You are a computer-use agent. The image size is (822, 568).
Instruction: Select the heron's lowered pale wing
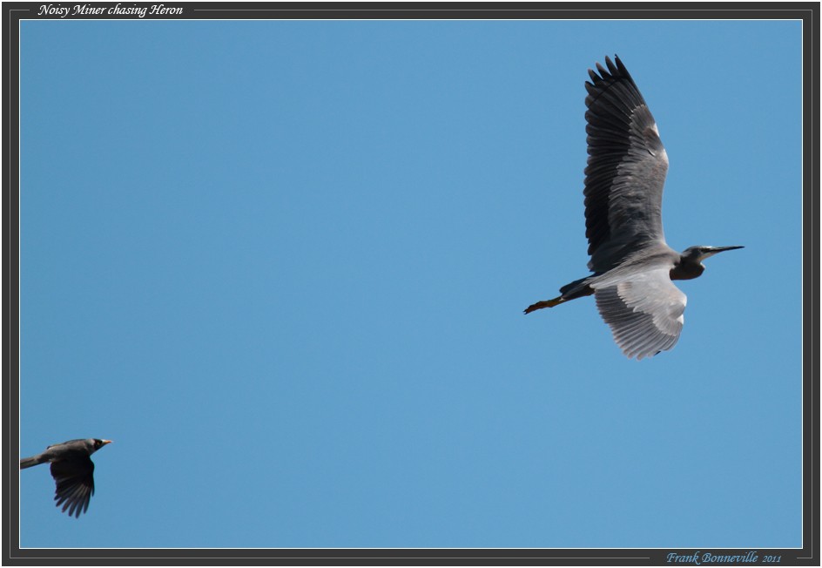point(643,309)
